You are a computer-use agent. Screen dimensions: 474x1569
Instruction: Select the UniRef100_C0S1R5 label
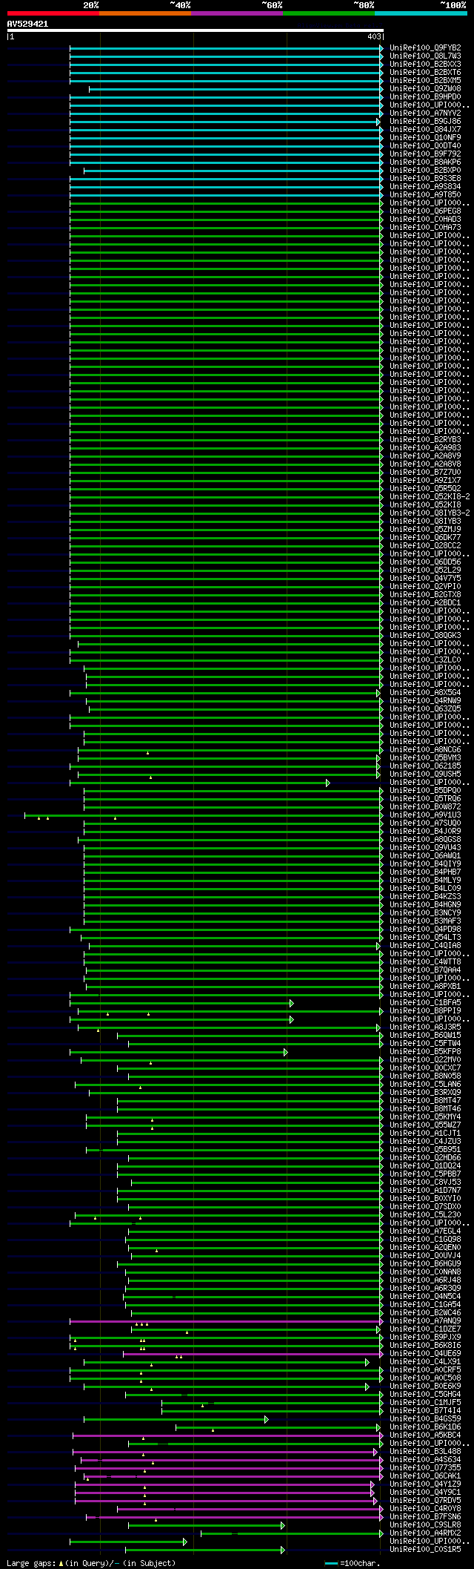point(425,1549)
